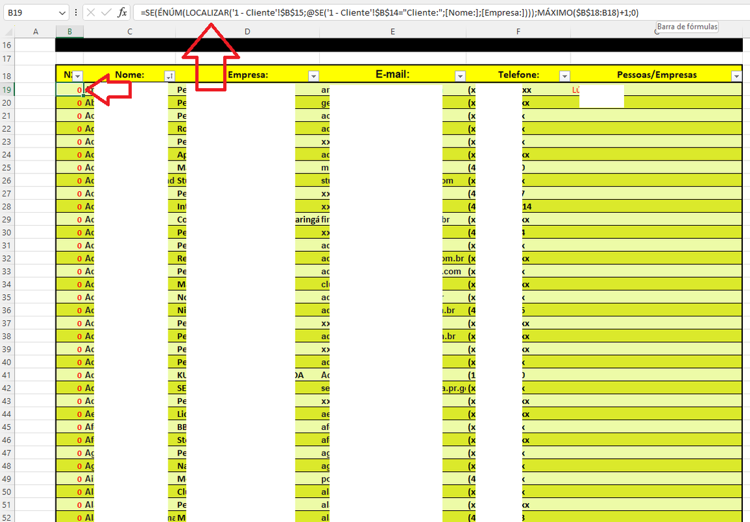Click the 'clu' email cell in row 34
The height and width of the screenshot is (522, 750).
coord(393,284)
